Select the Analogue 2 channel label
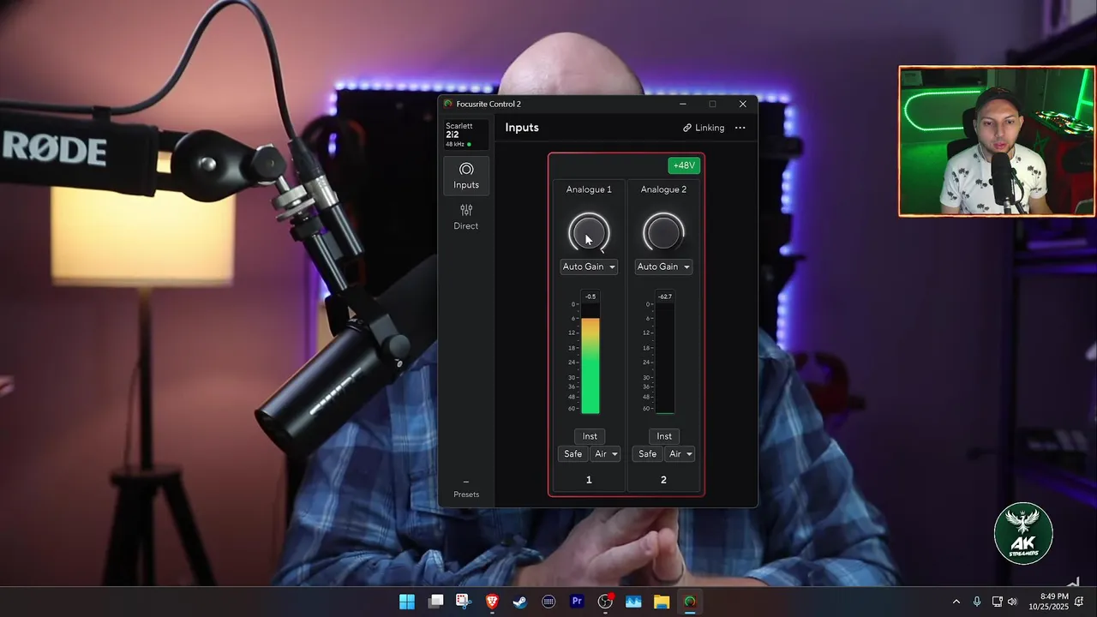The image size is (1097, 617). pos(663,189)
